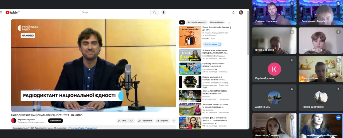
Task: Select Данило Шаркань participant tile
Action: tap(274, 12)
